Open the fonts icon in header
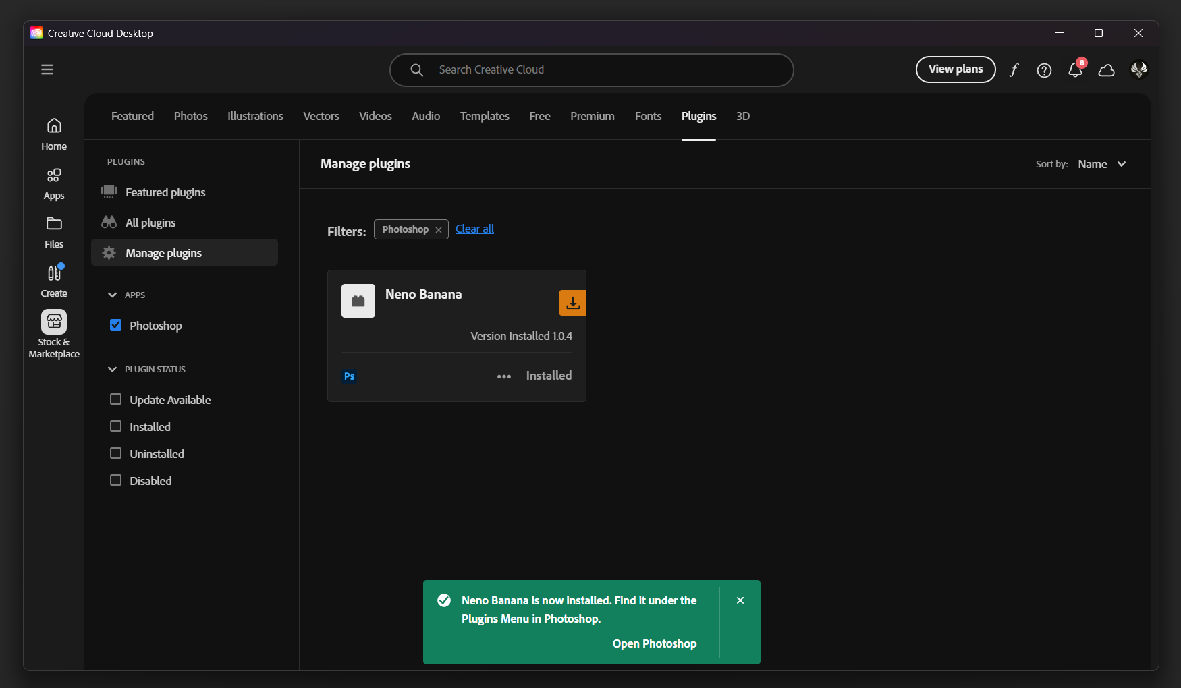This screenshot has height=688, width=1181. point(1014,70)
